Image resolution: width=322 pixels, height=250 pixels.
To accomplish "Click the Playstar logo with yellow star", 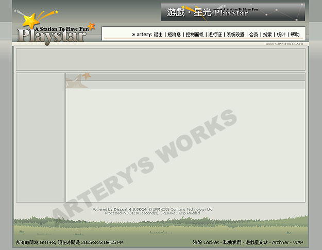I will click(52, 28).
